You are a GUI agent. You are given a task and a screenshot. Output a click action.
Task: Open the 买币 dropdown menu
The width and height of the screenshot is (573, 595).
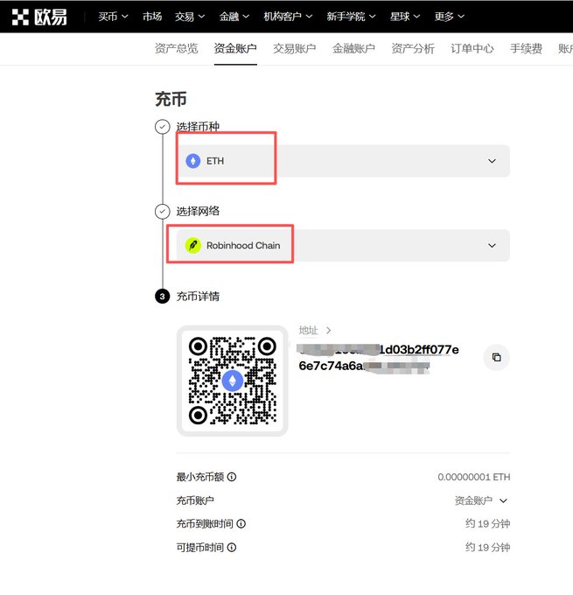pyautogui.click(x=113, y=17)
